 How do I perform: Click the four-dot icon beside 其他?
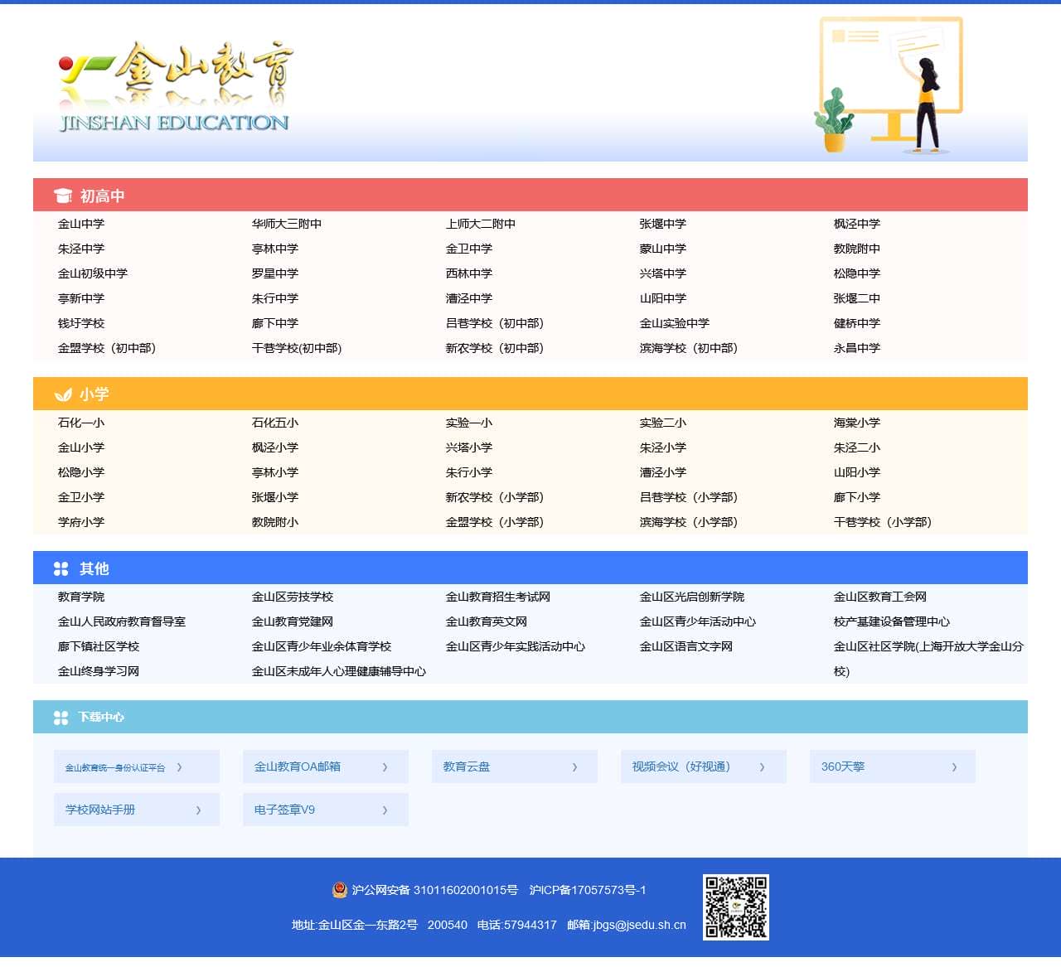[x=61, y=568]
